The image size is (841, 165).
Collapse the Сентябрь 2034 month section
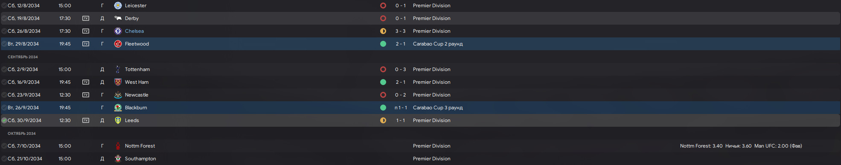pyautogui.click(x=23, y=57)
